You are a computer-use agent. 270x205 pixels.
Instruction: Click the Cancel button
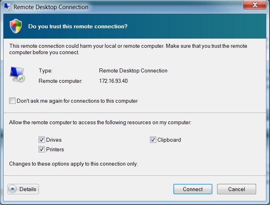pos(237,189)
